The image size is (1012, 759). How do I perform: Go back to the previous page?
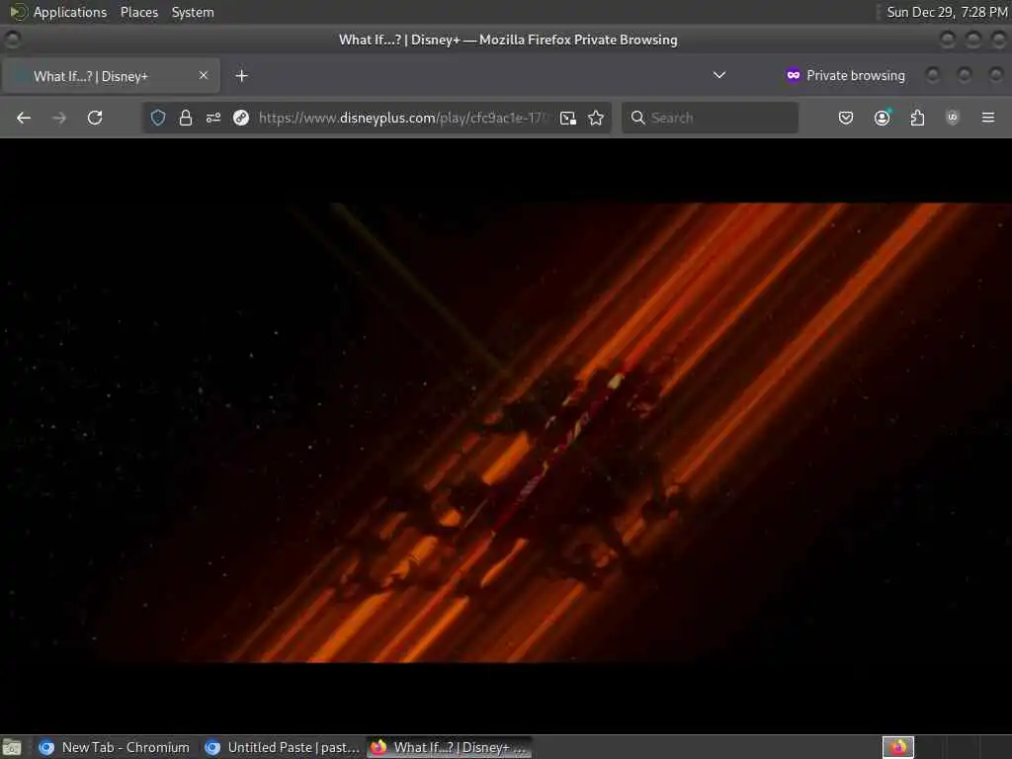(24, 118)
